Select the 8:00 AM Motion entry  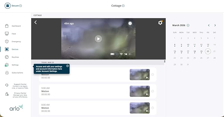click(x=98, y=108)
